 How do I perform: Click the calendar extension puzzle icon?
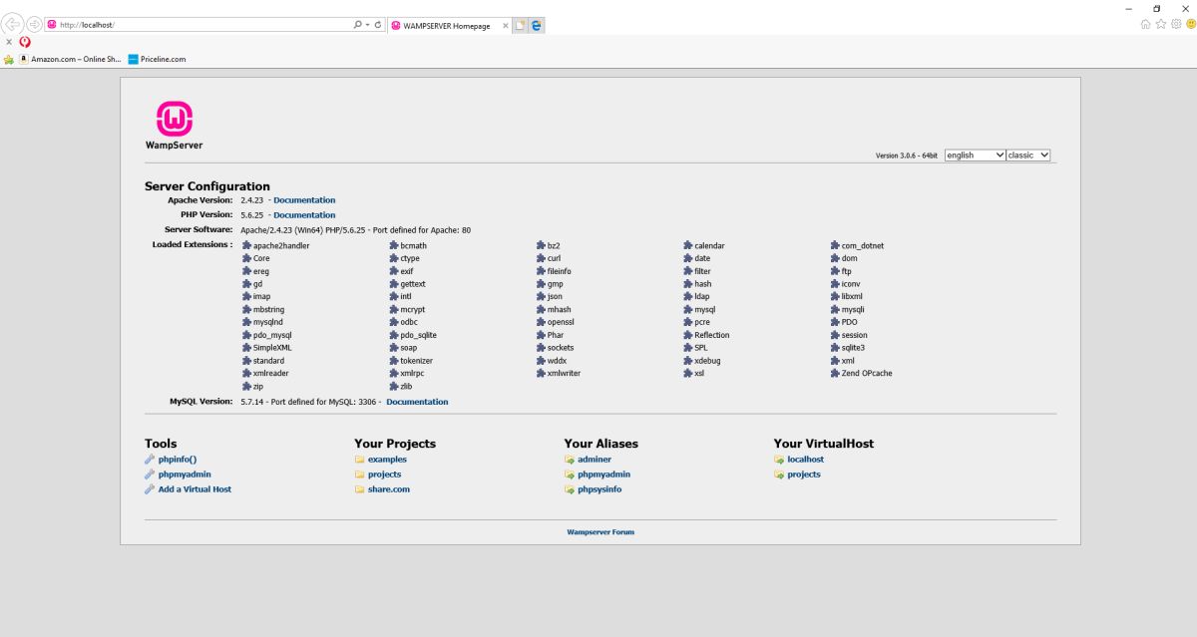coord(688,245)
